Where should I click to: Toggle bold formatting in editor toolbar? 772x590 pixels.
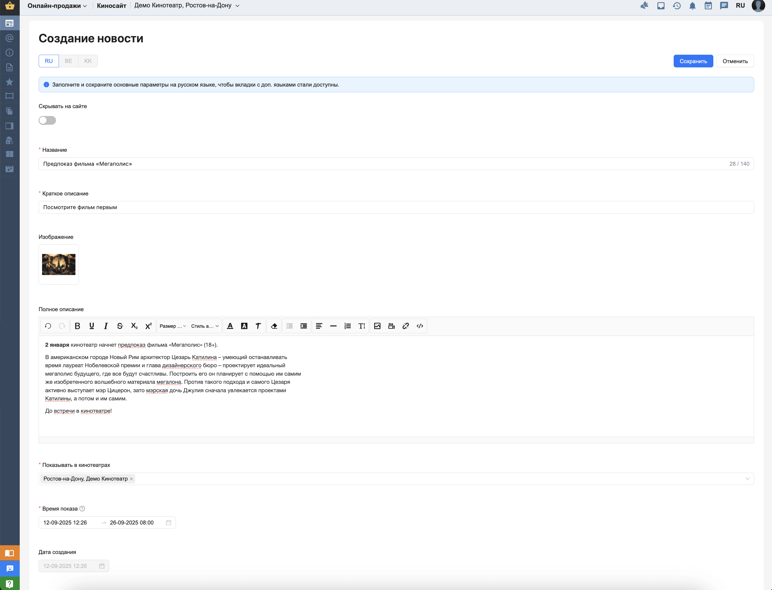tap(78, 326)
